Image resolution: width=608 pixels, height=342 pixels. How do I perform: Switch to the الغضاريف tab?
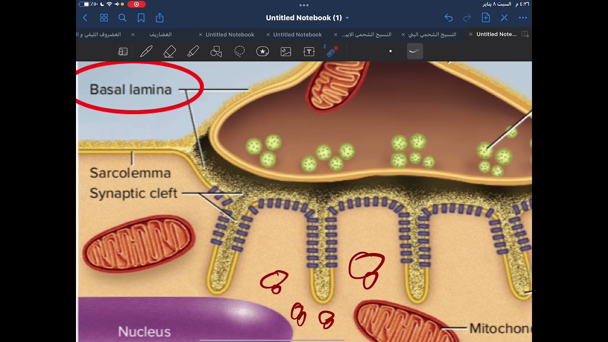click(161, 35)
